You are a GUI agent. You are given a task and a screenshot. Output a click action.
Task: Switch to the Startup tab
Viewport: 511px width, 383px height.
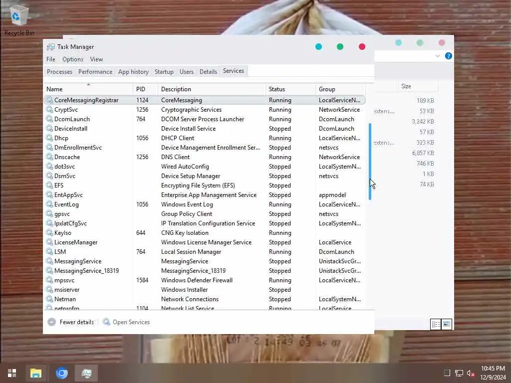click(164, 72)
